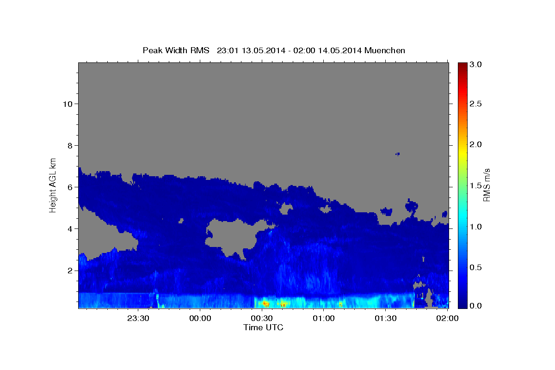Screen dimensions: 555x370
Task: Click the '00:00' time axis label
Action: point(200,318)
